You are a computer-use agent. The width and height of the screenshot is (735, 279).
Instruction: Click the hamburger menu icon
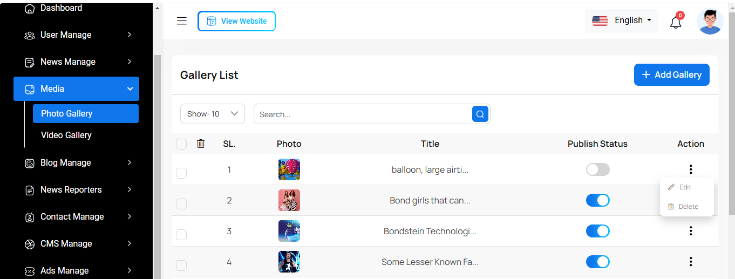(182, 21)
